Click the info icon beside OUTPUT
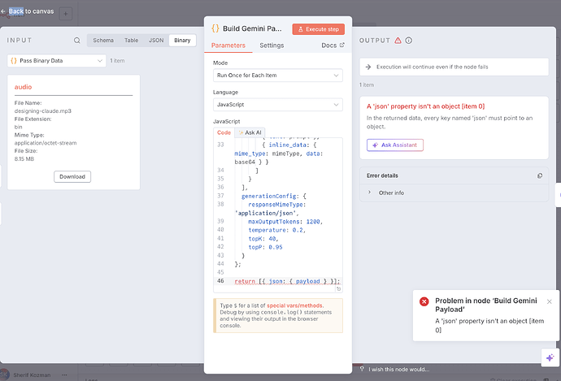The height and width of the screenshot is (381, 561). (408, 41)
